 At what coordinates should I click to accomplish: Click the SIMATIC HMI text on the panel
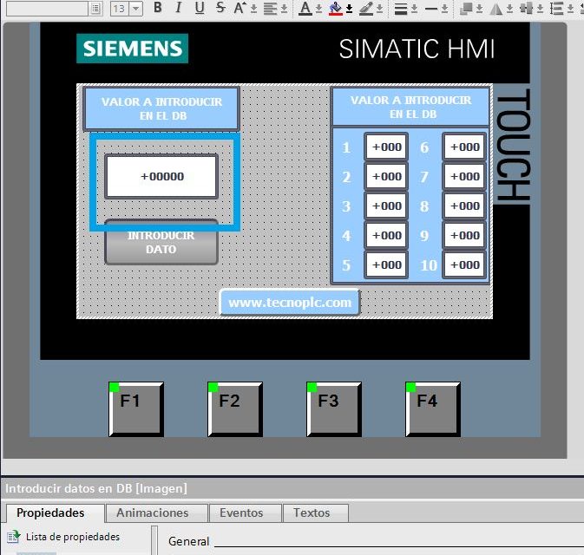(x=417, y=49)
